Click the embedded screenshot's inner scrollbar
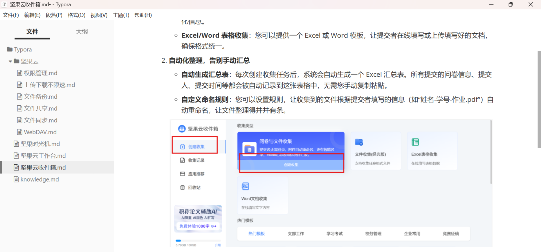The height and width of the screenshot is (252, 541). (x=491, y=152)
